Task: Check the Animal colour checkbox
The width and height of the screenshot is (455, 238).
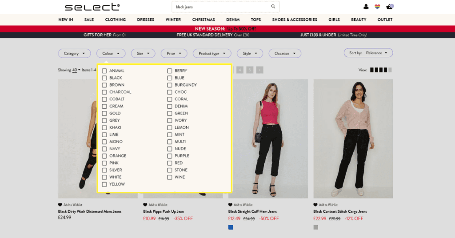Action: 104,71
